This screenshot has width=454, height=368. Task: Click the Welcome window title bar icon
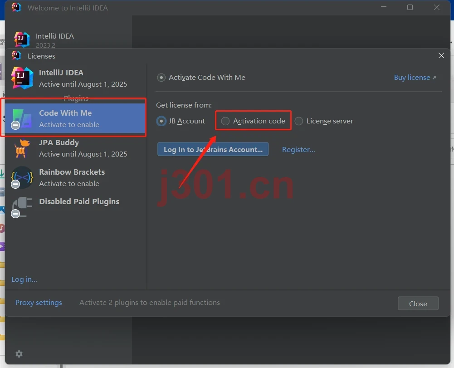click(16, 7)
